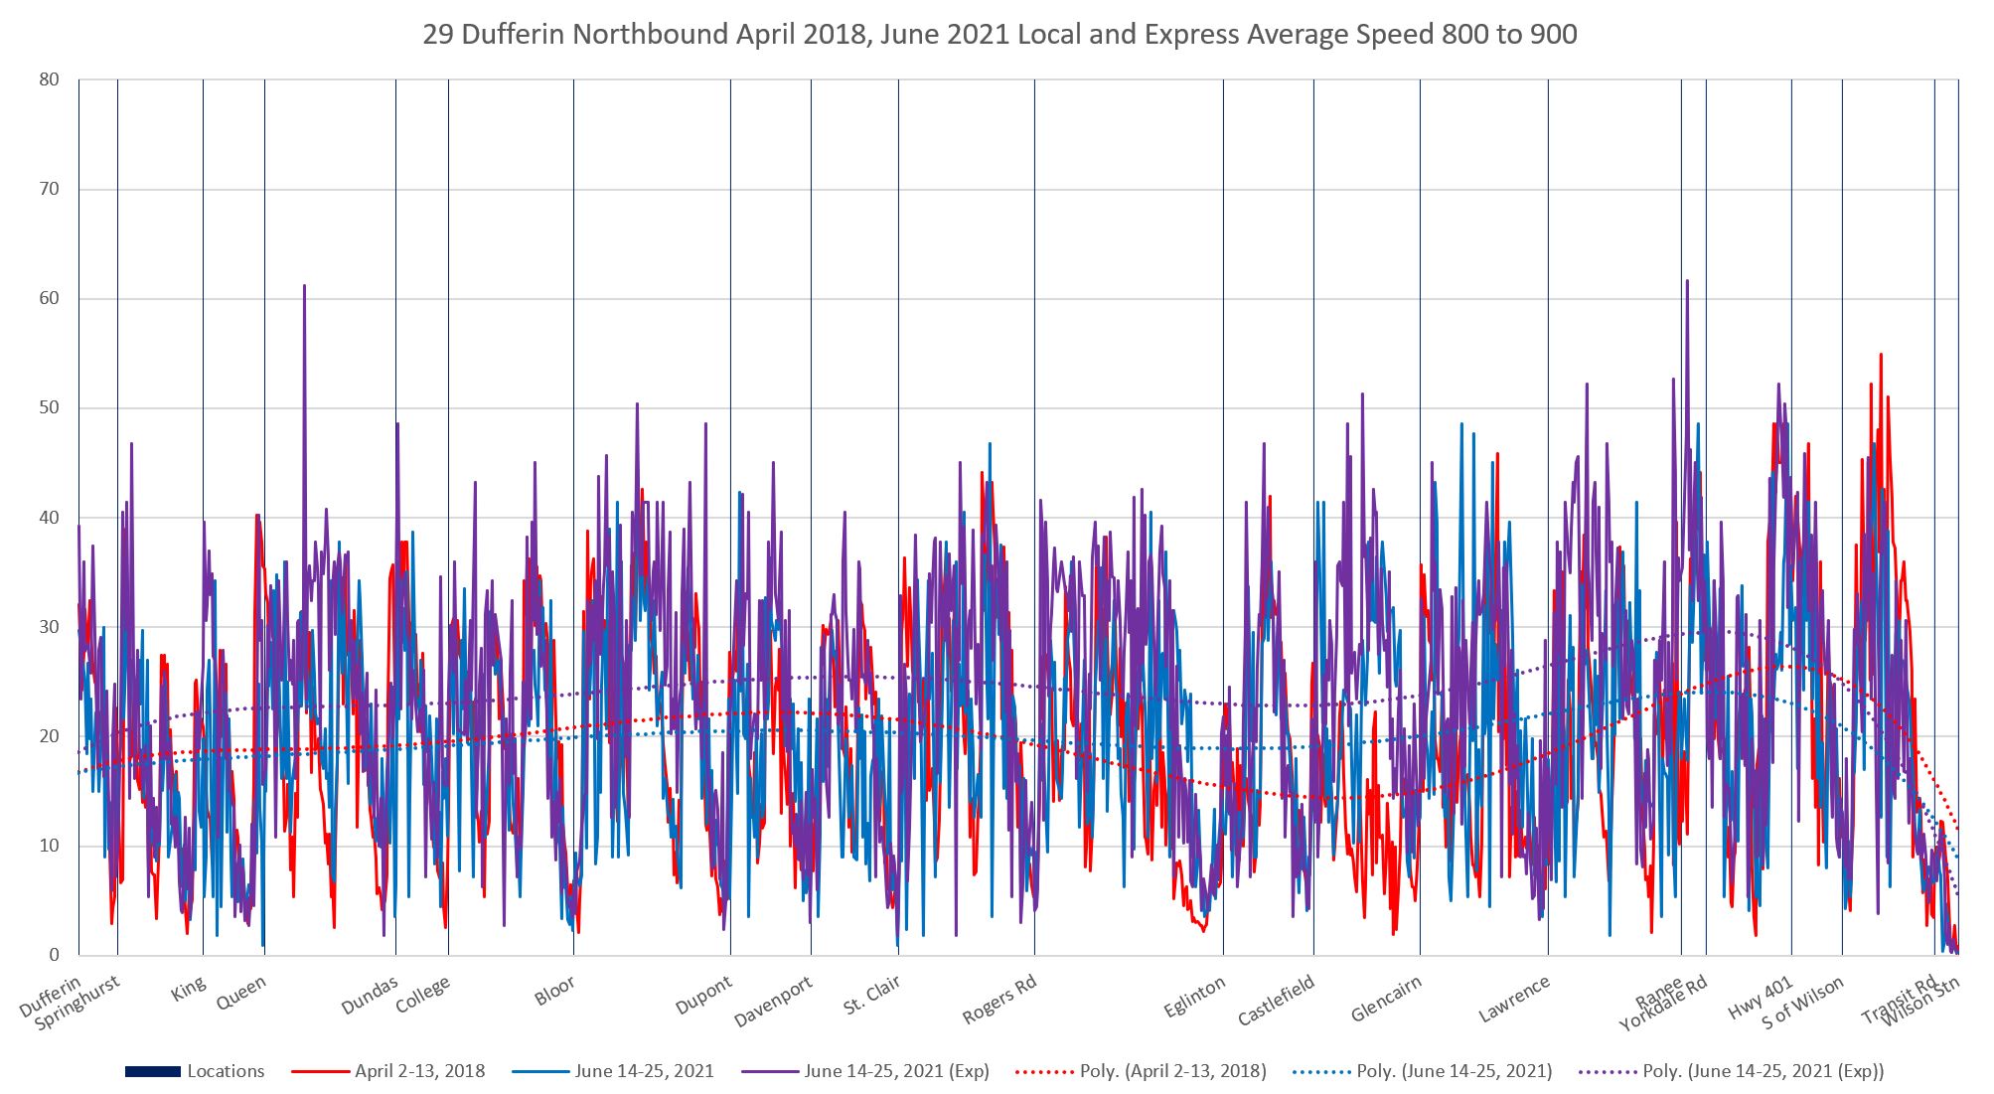Click Poly. (June 14-25, 2021) legend entry
Screen dimensions: 1994x1094
tap(1454, 1071)
